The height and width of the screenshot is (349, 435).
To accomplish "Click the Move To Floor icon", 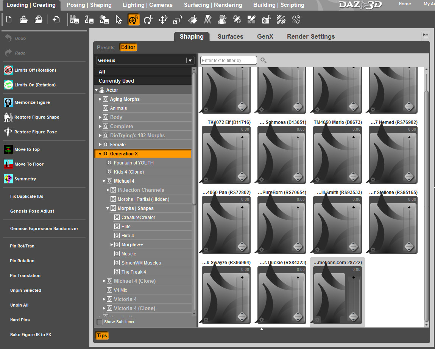I will coord(8,164).
